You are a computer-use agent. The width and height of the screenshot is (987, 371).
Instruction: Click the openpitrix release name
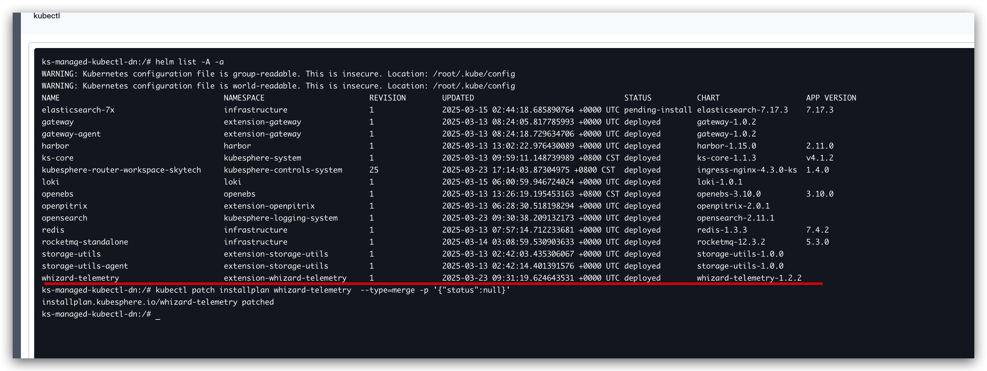pos(64,206)
